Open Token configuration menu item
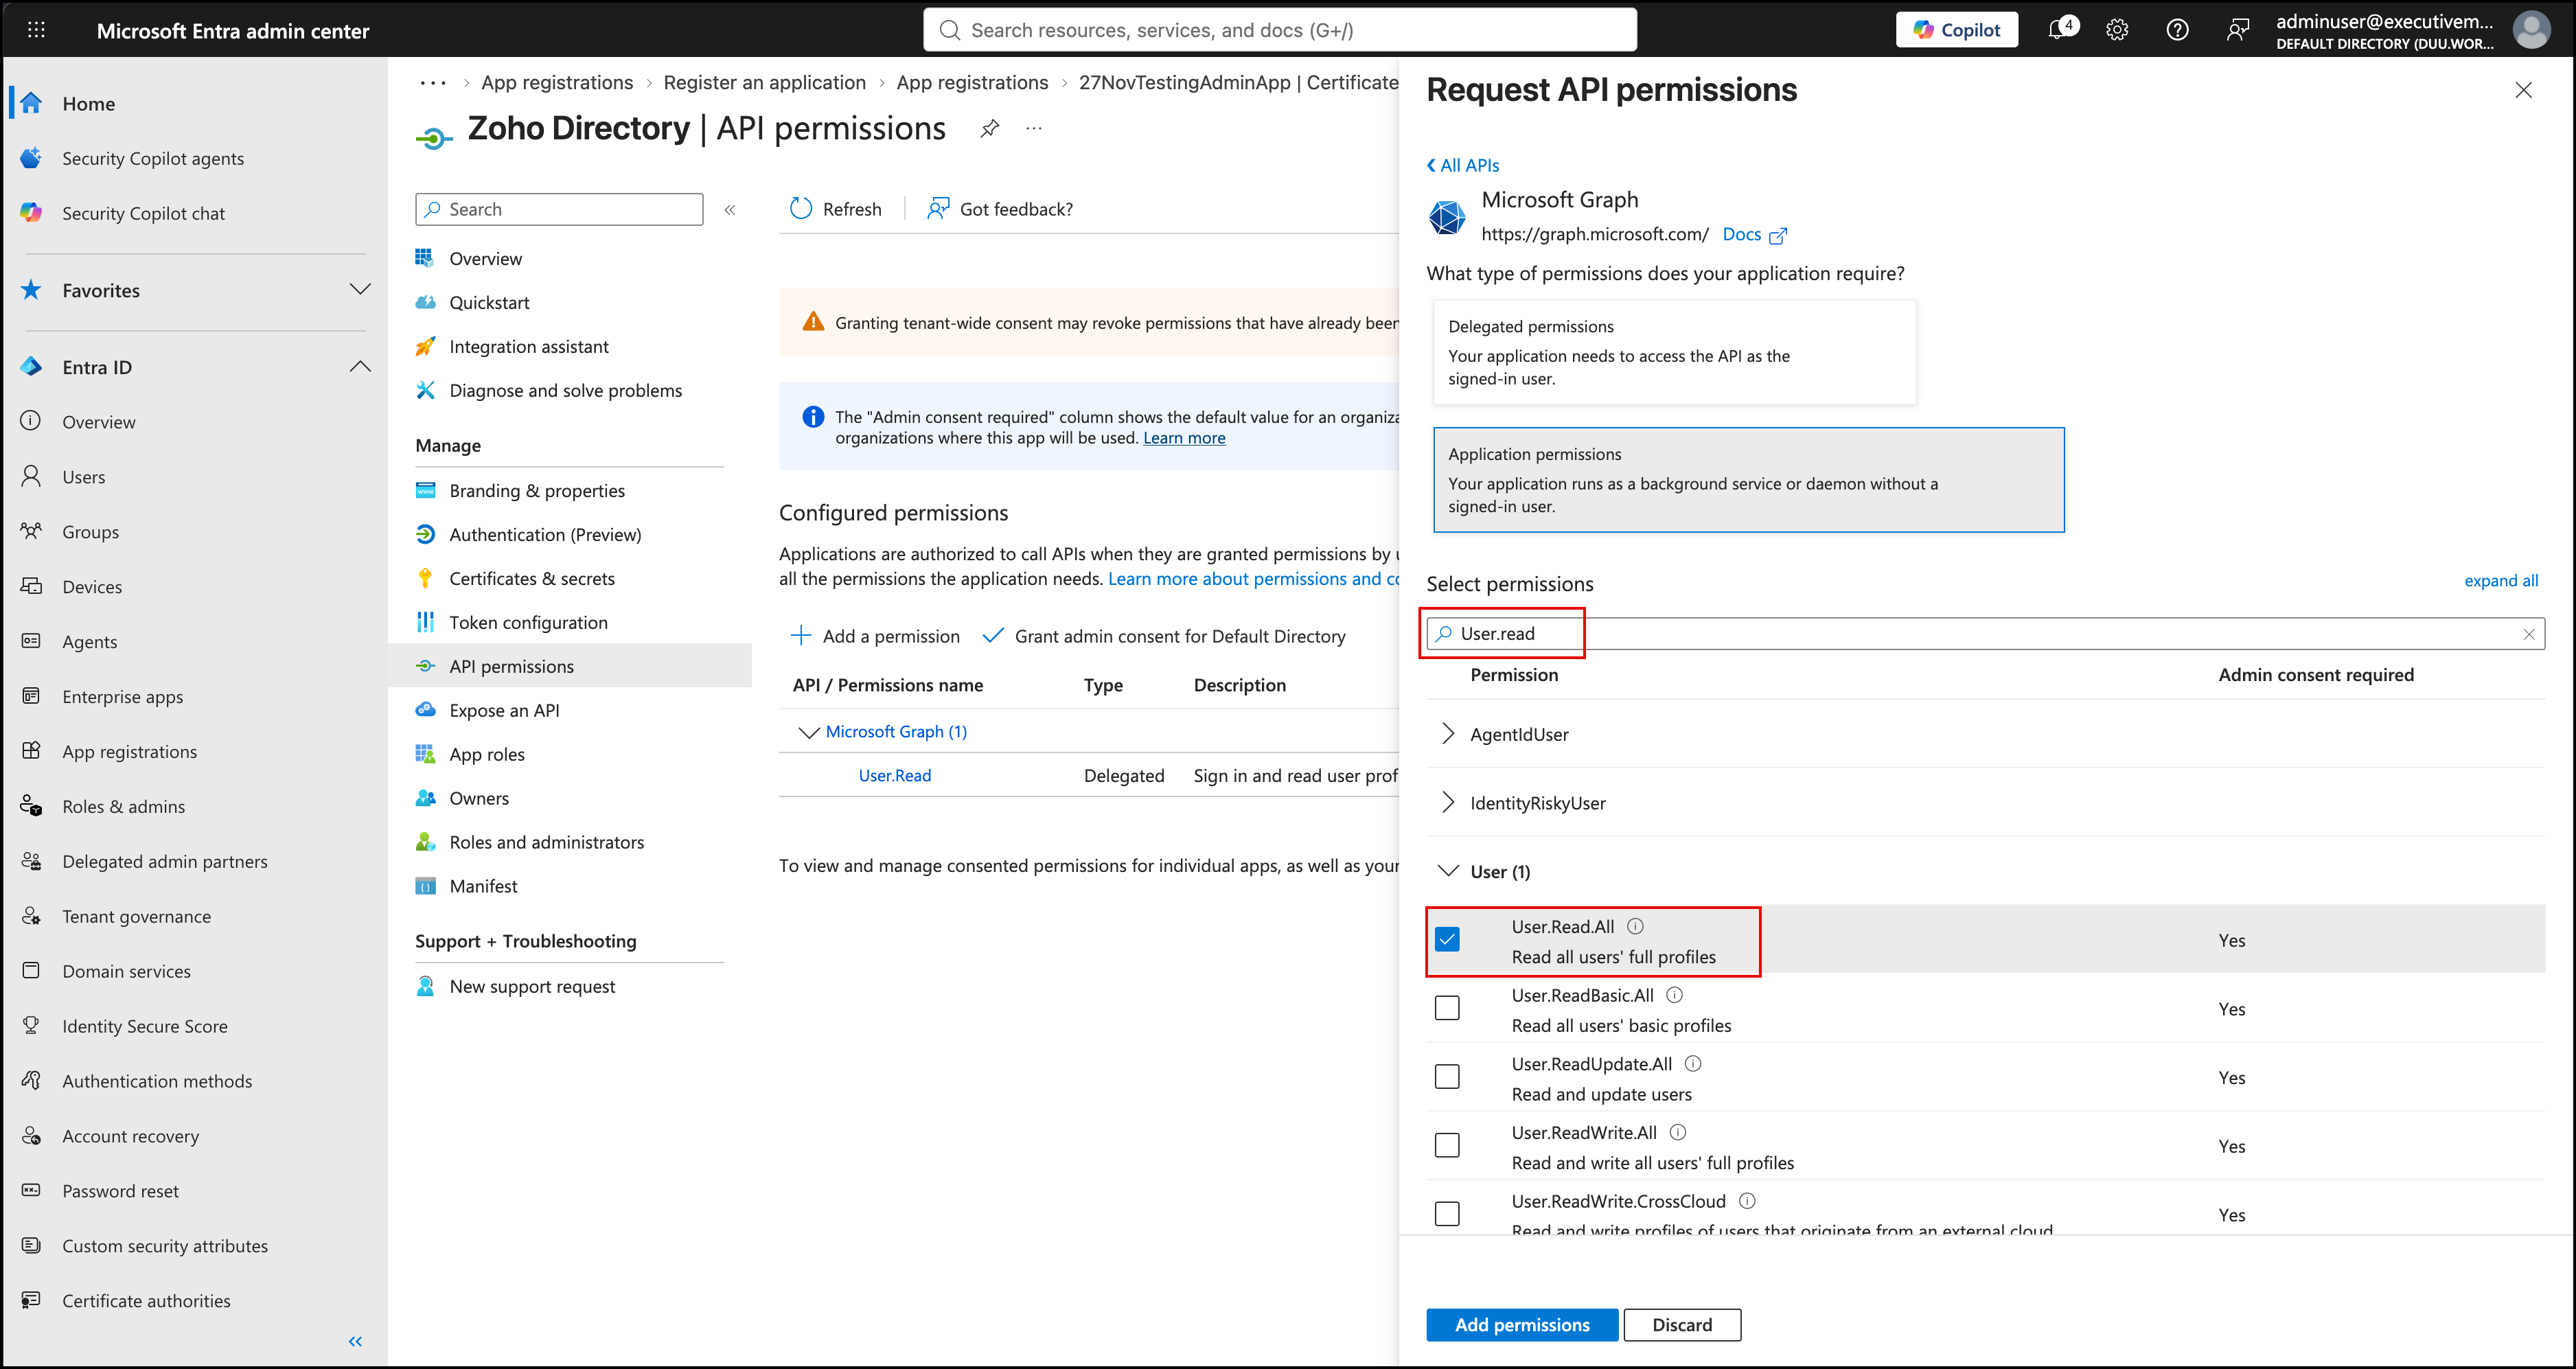This screenshot has width=2576, height=1369. pyautogui.click(x=528, y=623)
